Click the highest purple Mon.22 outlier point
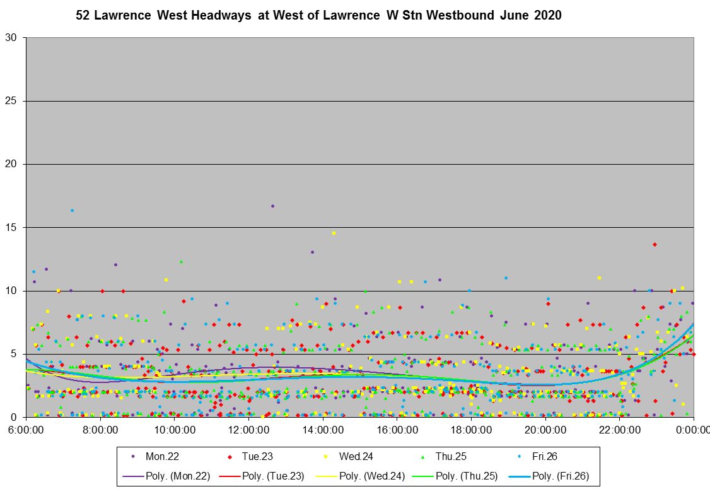The width and height of the screenshot is (710, 489). click(x=272, y=206)
